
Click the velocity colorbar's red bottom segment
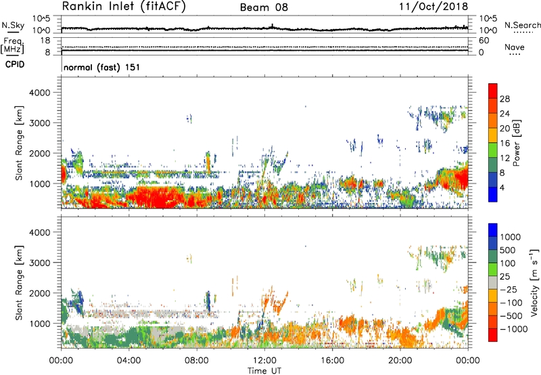click(x=493, y=335)
